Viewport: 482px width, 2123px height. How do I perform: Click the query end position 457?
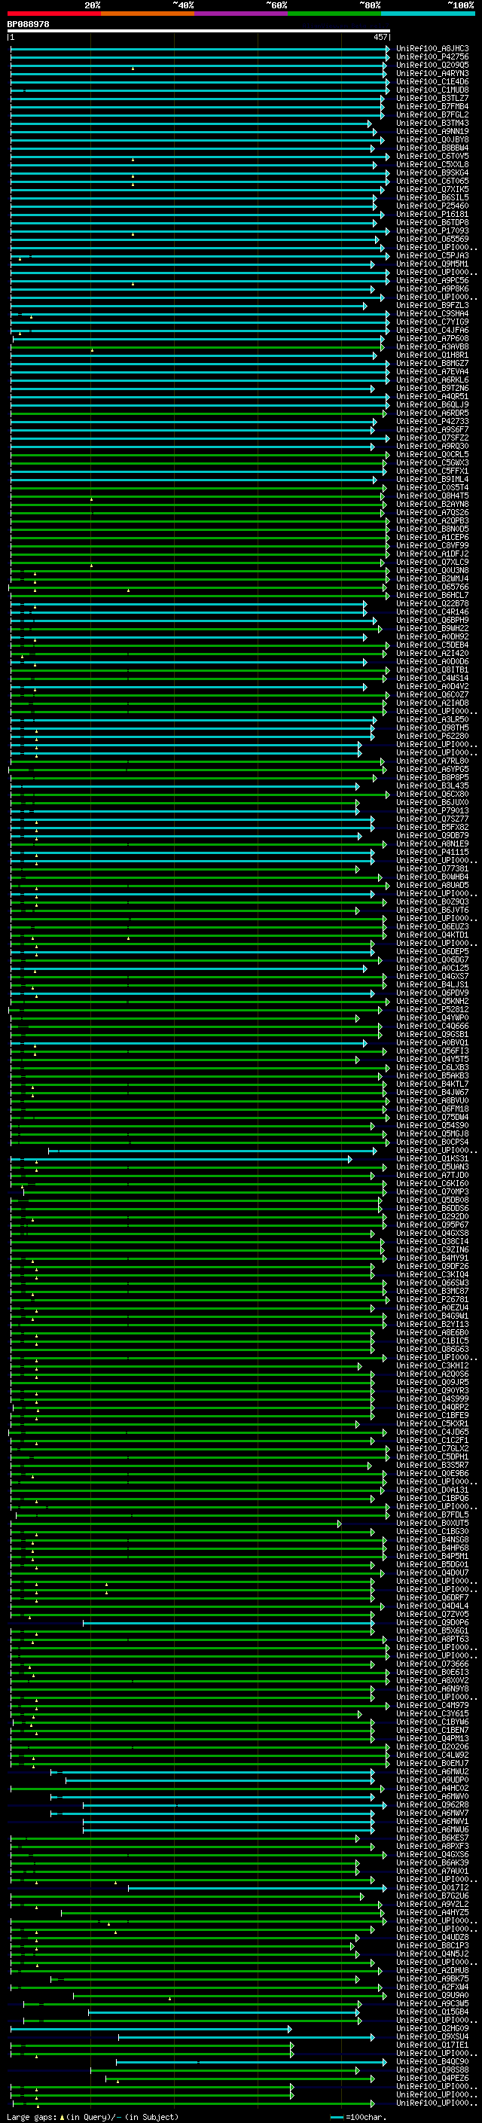(x=380, y=37)
